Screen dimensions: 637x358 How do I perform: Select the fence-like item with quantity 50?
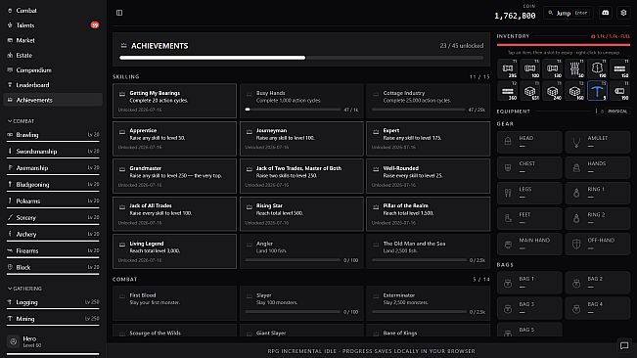[x=574, y=68]
